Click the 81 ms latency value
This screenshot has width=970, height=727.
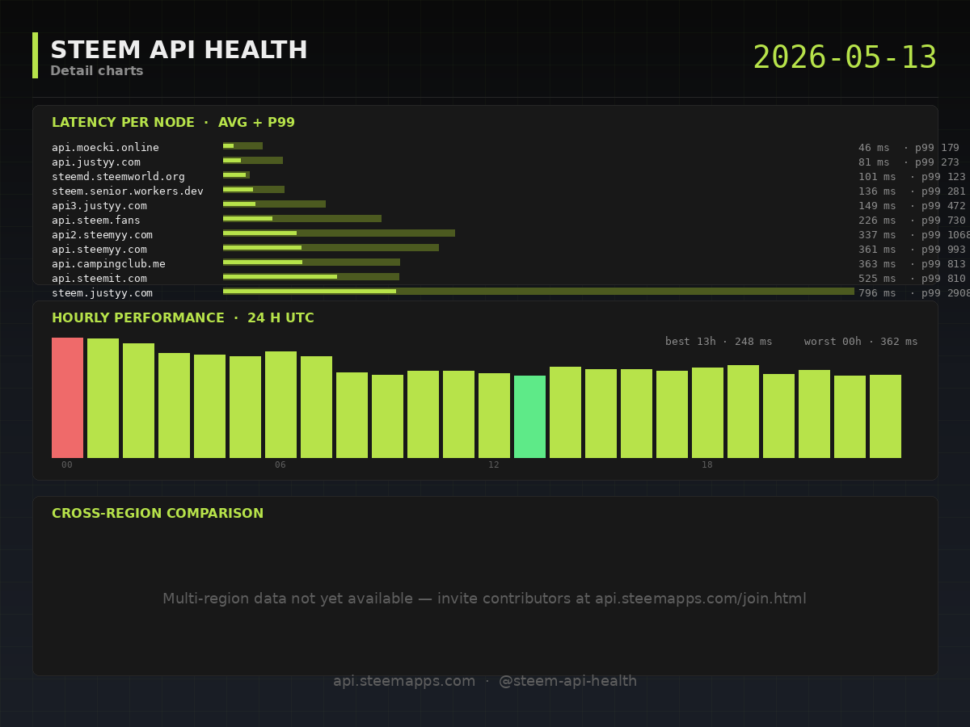874,162
